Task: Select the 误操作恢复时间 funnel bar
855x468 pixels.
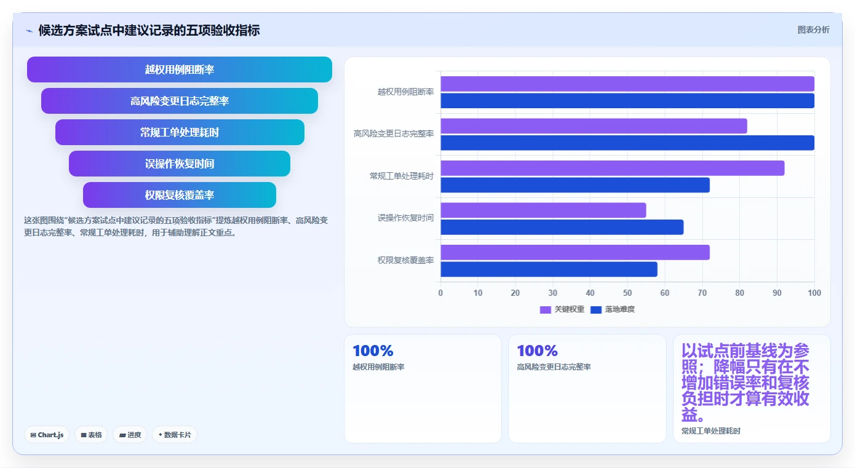Action: (x=180, y=164)
